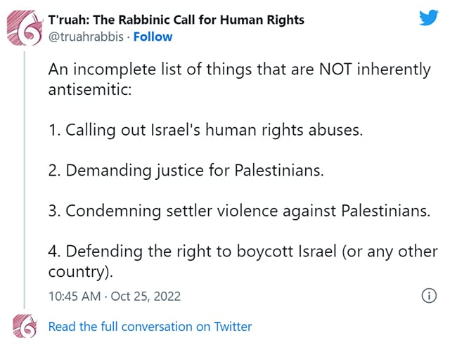Click the vertical thread line under avatar

25,180
